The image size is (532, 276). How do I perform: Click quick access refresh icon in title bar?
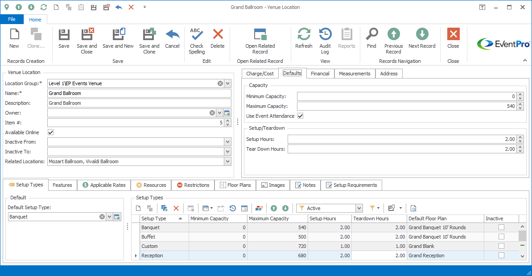coord(43,7)
